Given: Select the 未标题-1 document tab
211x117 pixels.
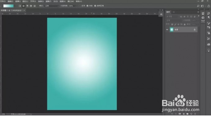Looking at the screenshot, I should pyautogui.click(x=11, y=10).
